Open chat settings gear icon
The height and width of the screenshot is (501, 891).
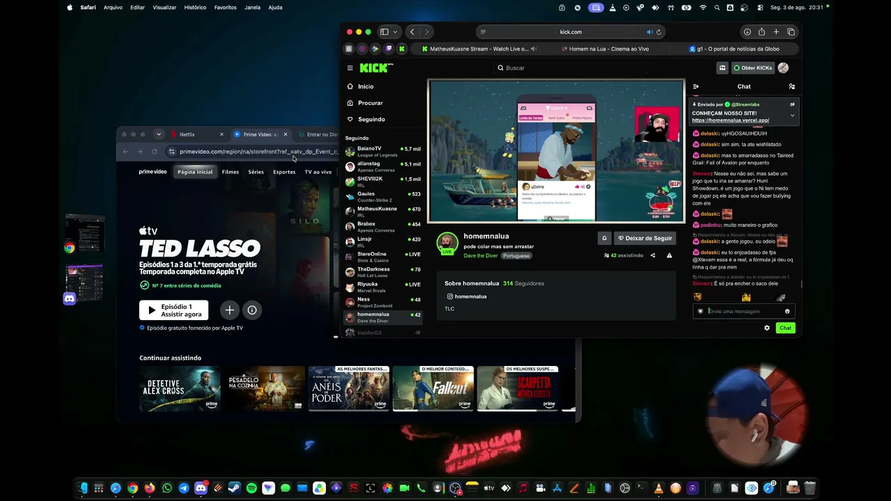pos(767,328)
